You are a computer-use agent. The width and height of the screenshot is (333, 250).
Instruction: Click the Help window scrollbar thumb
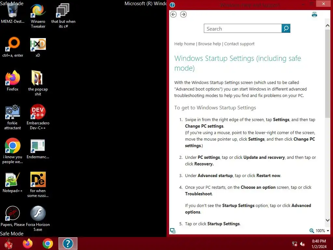tap(328, 73)
